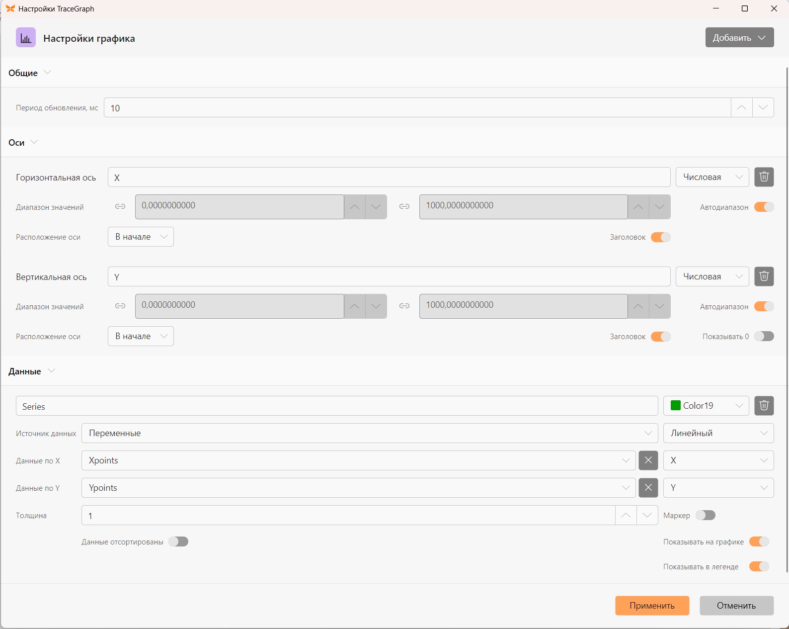Clear the Ypoints selection with the X button
The image size is (789, 629).
point(648,488)
